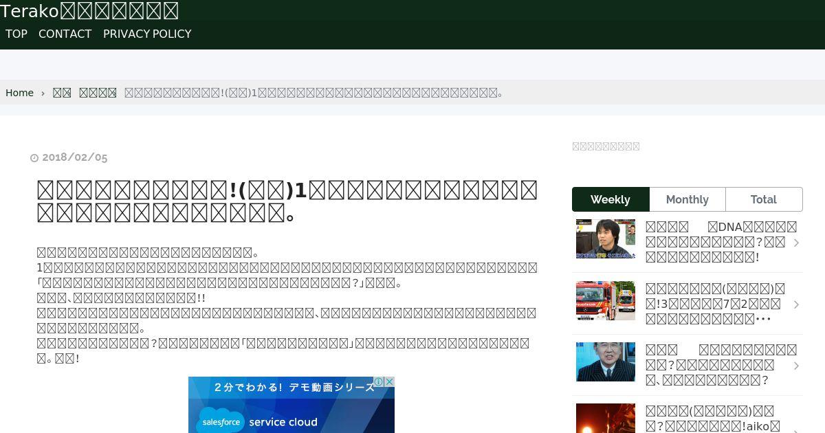The image size is (825, 433).
Task: Open the fire truck article thumbnail
Action: coord(606,300)
